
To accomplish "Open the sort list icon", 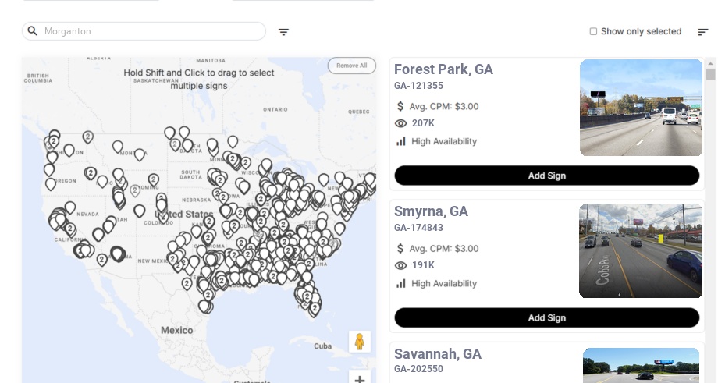I will tap(703, 32).
